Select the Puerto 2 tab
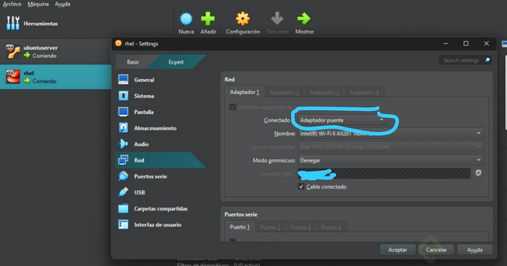 coord(270,227)
